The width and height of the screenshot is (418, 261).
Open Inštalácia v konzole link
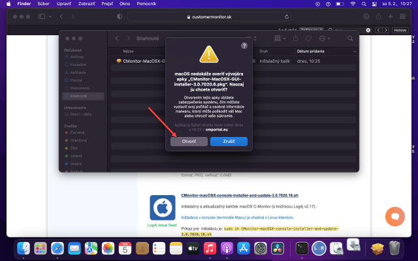[238, 217]
